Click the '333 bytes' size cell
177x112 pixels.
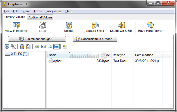tap(103, 61)
